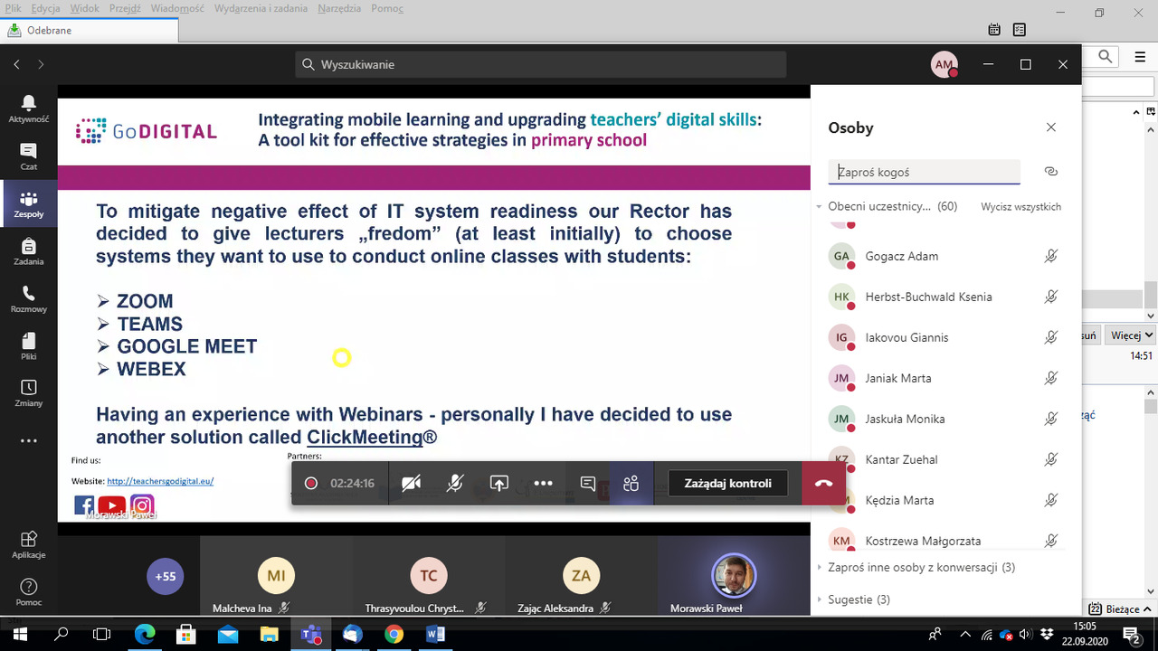Close the Osoby panel
Image resolution: width=1158 pixels, height=651 pixels.
pyautogui.click(x=1051, y=127)
